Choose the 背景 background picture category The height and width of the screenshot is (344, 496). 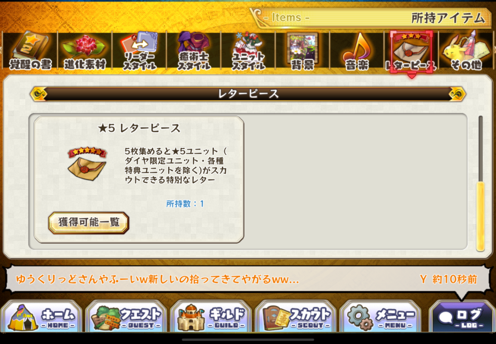tap(303, 50)
